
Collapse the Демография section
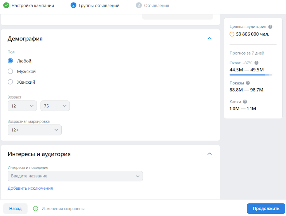click(x=210, y=38)
